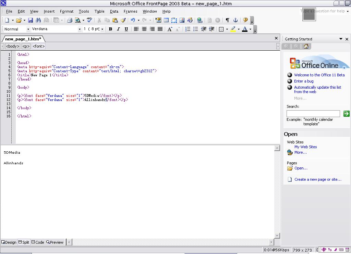This screenshot has height=254, width=351.
Task: Click Welcome to the Office 11 Beta link
Action: 319,75
